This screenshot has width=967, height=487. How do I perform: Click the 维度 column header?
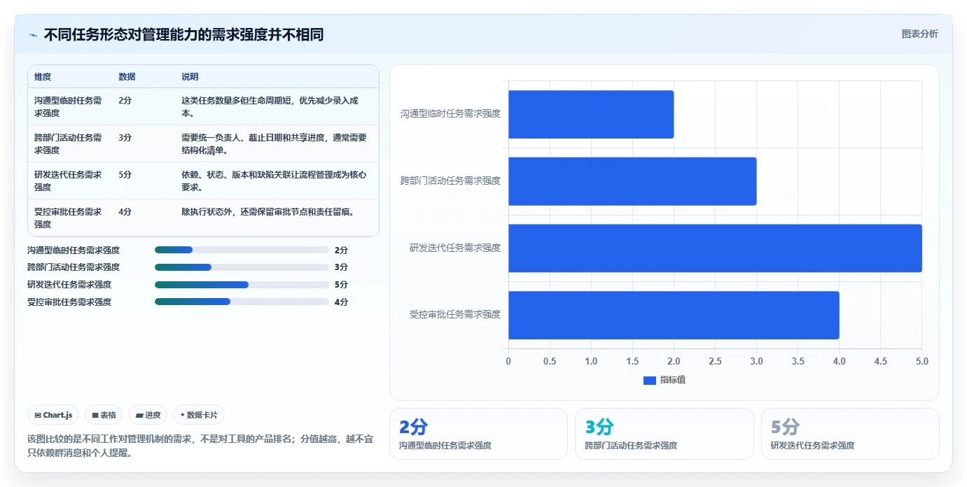43,77
